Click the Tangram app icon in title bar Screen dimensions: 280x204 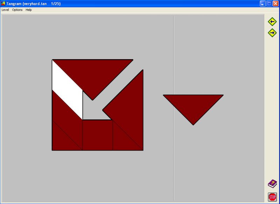(x=3, y=3)
